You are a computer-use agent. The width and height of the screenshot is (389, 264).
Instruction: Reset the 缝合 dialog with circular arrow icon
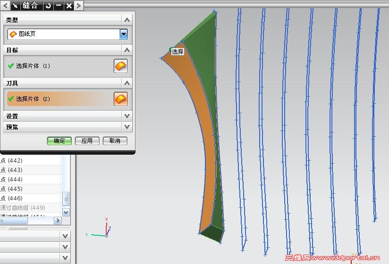(x=48, y=6)
